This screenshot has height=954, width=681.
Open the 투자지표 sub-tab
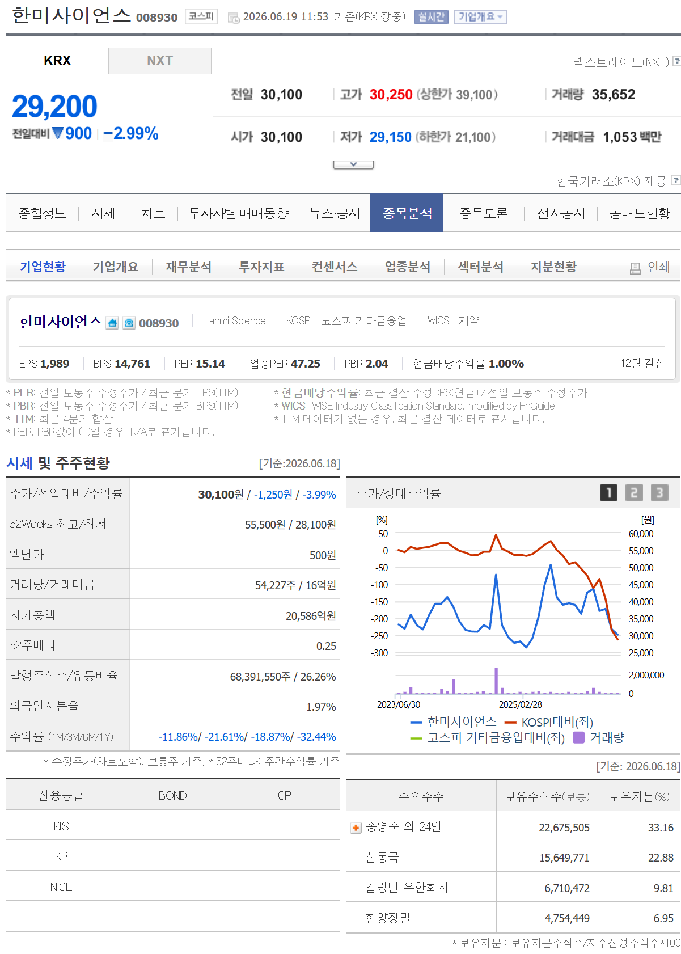point(261,267)
